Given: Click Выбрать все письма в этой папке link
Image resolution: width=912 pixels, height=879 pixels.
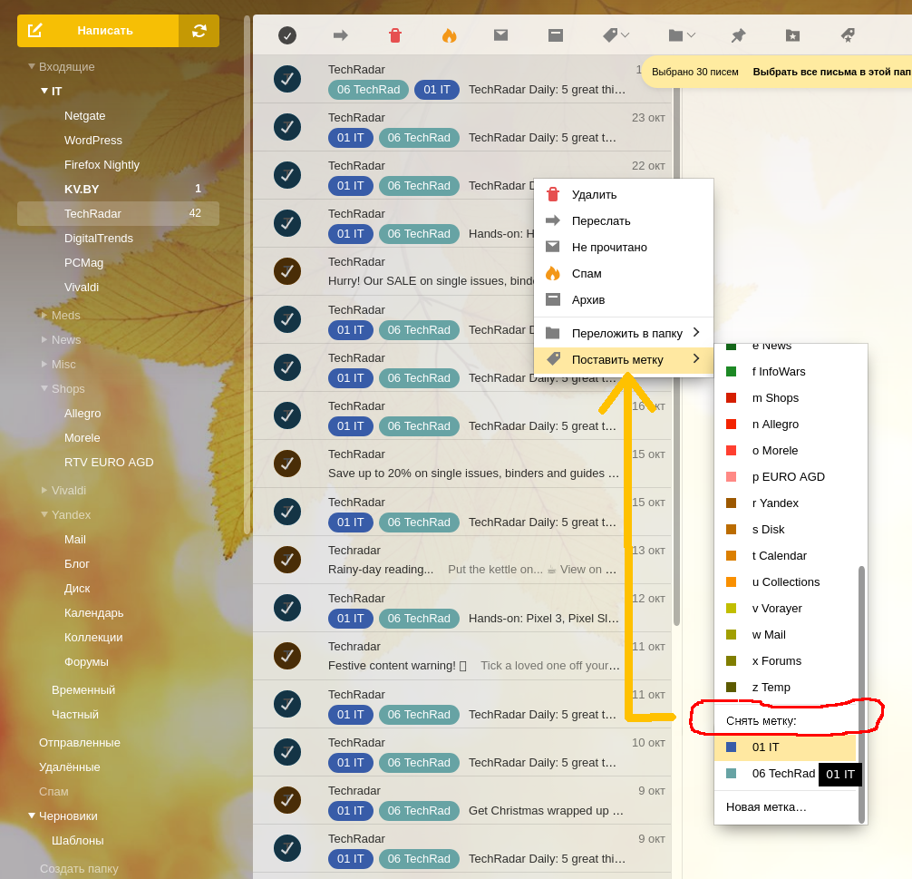Looking at the screenshot, I should pyautogui.click(x=831, y=72).
